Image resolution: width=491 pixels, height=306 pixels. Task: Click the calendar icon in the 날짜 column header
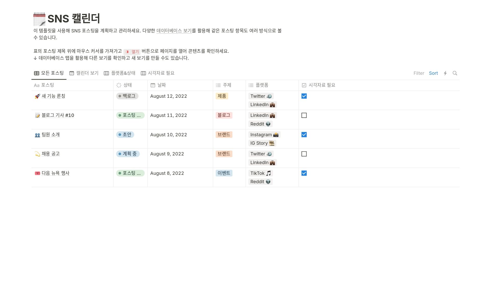[x=153, y=85]
